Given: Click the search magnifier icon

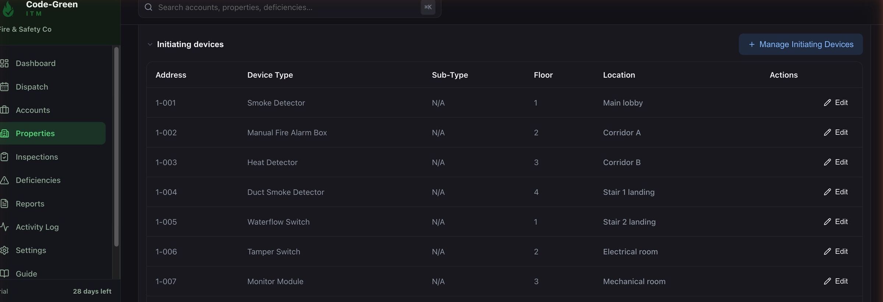Looking at the screenshot, I should (x=148, y=7).
